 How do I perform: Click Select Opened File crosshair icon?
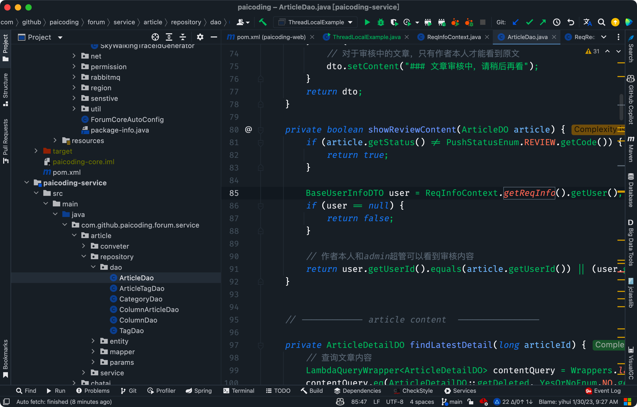coord(155,37)
